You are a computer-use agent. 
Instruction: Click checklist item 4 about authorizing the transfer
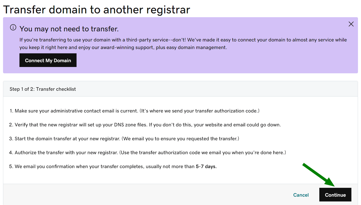click(66, 152)
